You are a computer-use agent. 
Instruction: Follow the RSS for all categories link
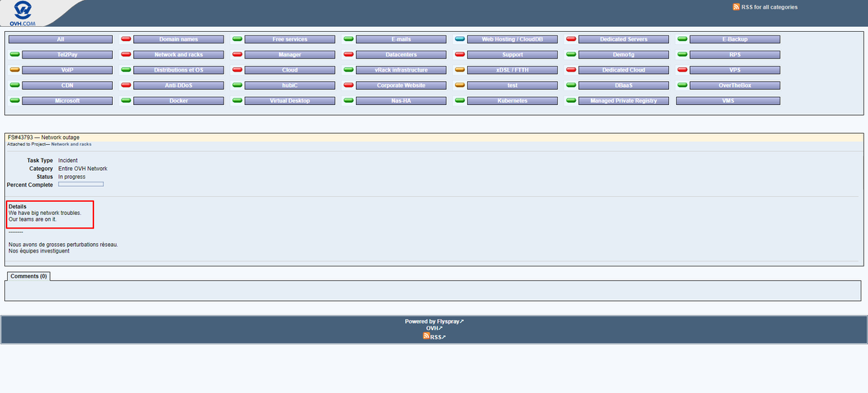tap(770, 7)
